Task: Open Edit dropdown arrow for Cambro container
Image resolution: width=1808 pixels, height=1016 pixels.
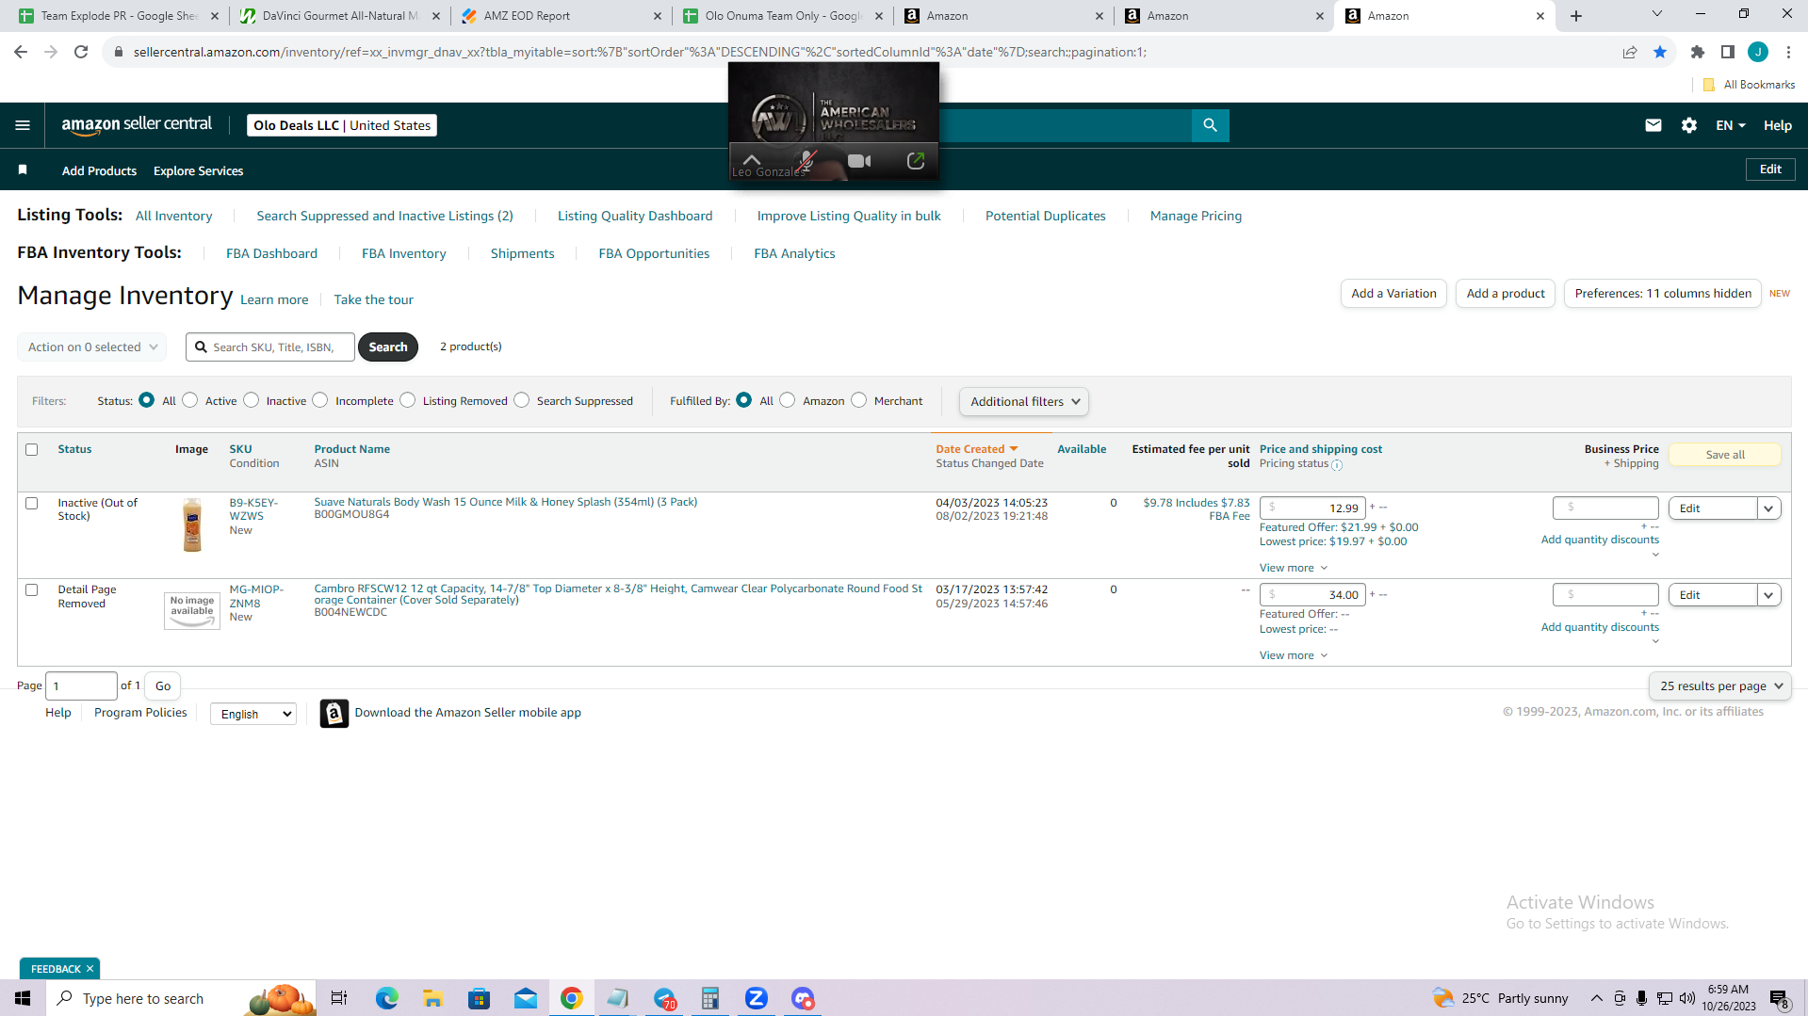Action: 1768,595
